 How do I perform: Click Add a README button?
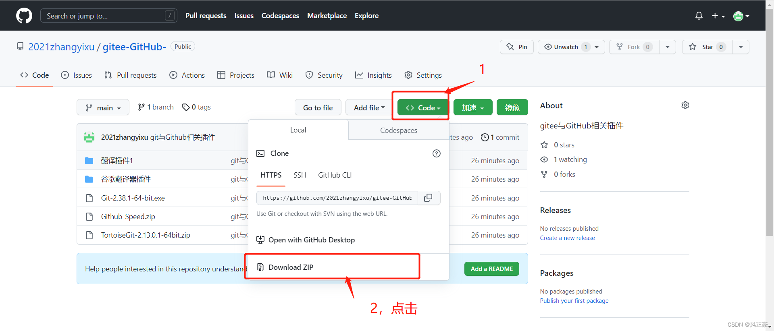click(x=492, y=269)
